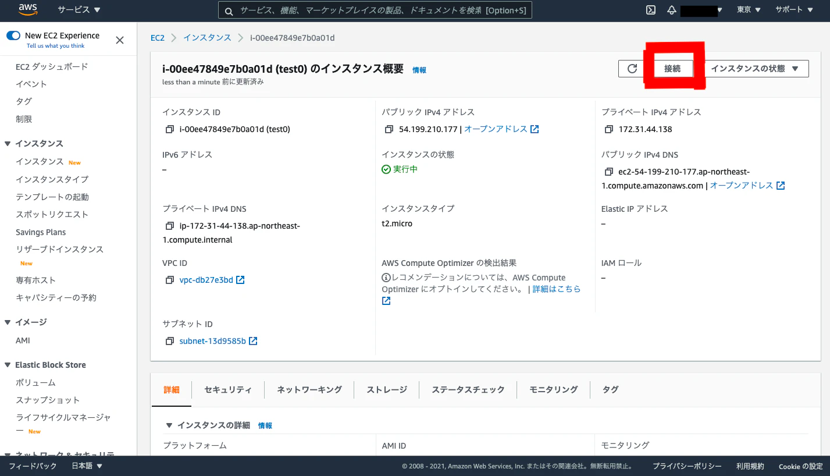Screen dimensions: 830x476
Task: Open テンプレートの起動 in sidebar
Action: [52, 197]
